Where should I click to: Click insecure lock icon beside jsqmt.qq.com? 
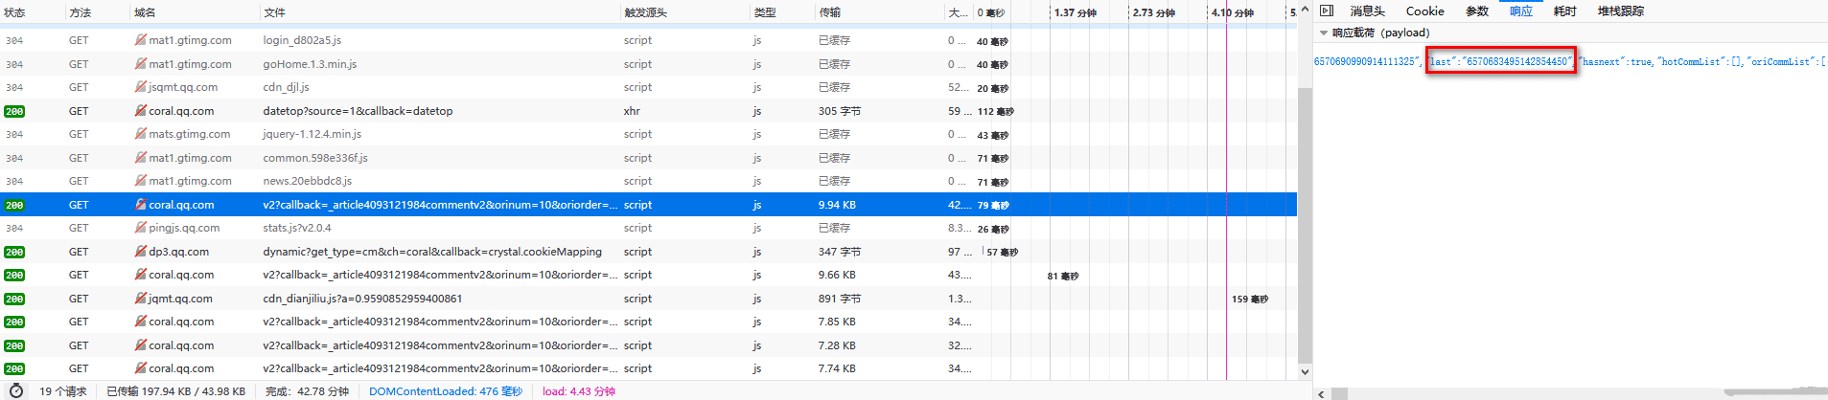141,87
